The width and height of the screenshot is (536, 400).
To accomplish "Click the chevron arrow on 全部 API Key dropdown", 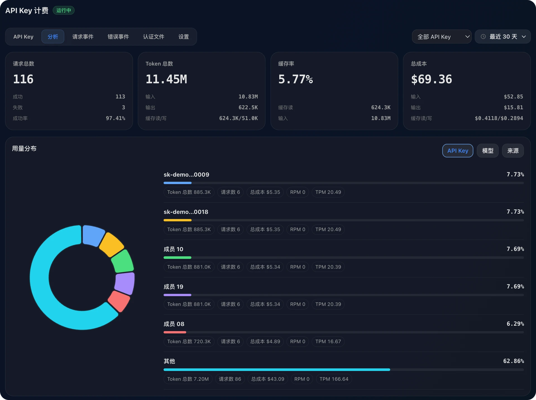I will (467, 37).
